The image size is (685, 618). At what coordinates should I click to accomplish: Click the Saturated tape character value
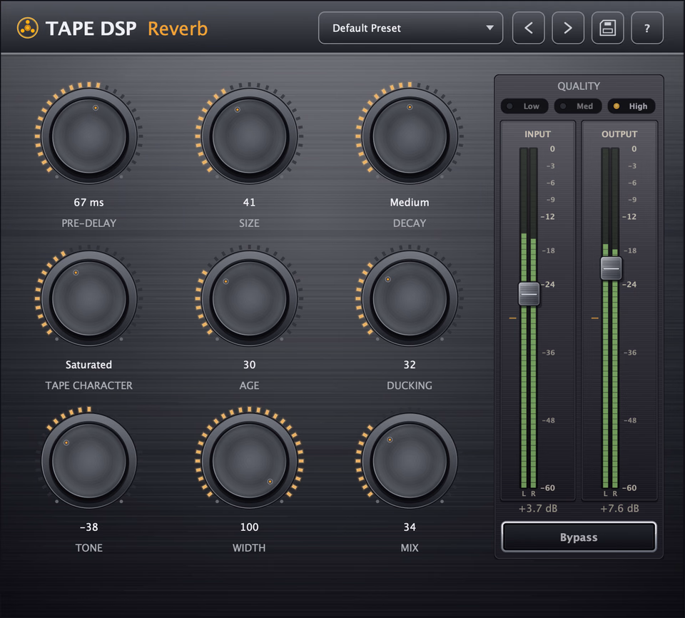coord(88,365)
